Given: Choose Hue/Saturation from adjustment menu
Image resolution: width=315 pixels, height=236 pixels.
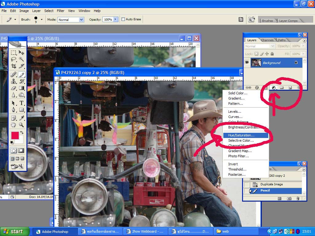Looking at the screenshot, I should (241, 135).
